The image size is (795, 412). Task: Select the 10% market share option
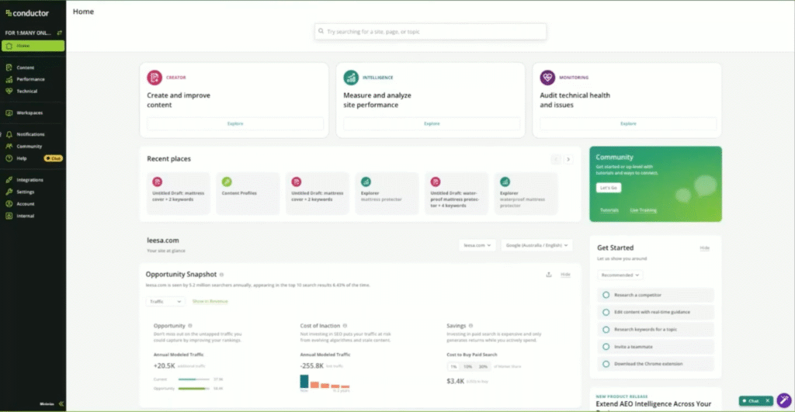point(467,366)
